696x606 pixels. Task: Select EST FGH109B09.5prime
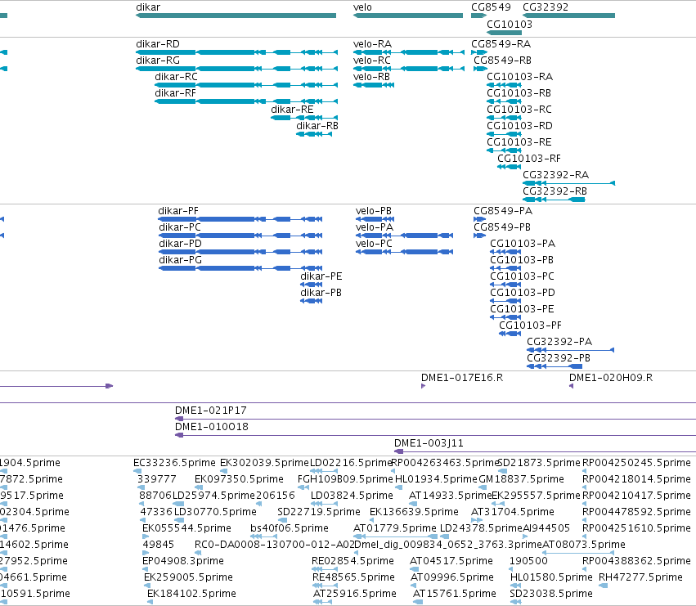click(345, 479)
